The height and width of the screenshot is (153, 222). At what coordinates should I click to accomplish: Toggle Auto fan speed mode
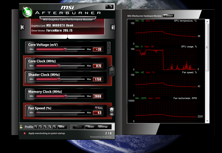[x=99, y=108]
